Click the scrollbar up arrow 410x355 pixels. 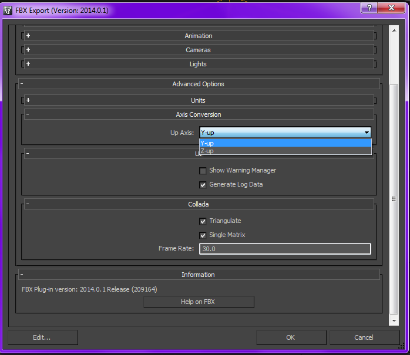click(394, 31)
